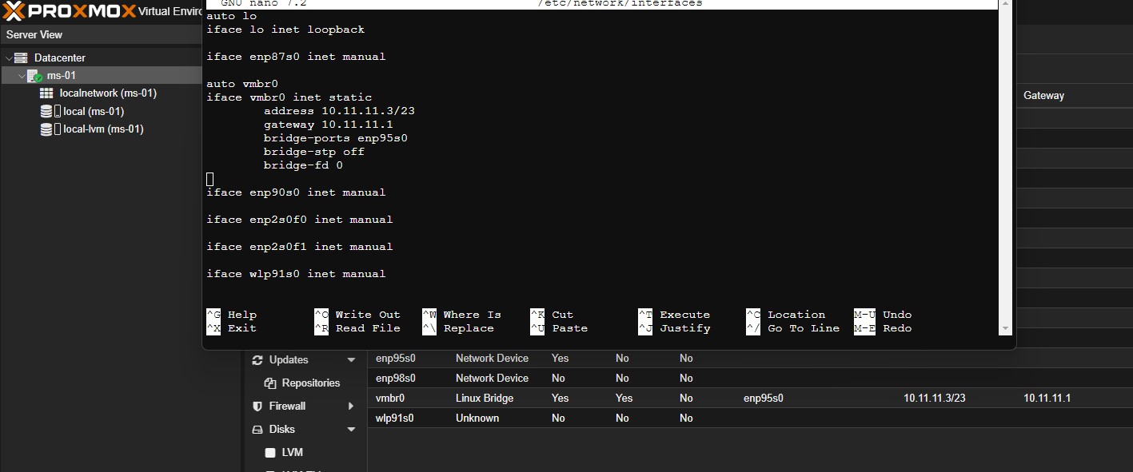Image resolution: width=1133 pixels, height=472 pixels.
Task: Select the Datacenter server icon
Action: tap(21, 58)
